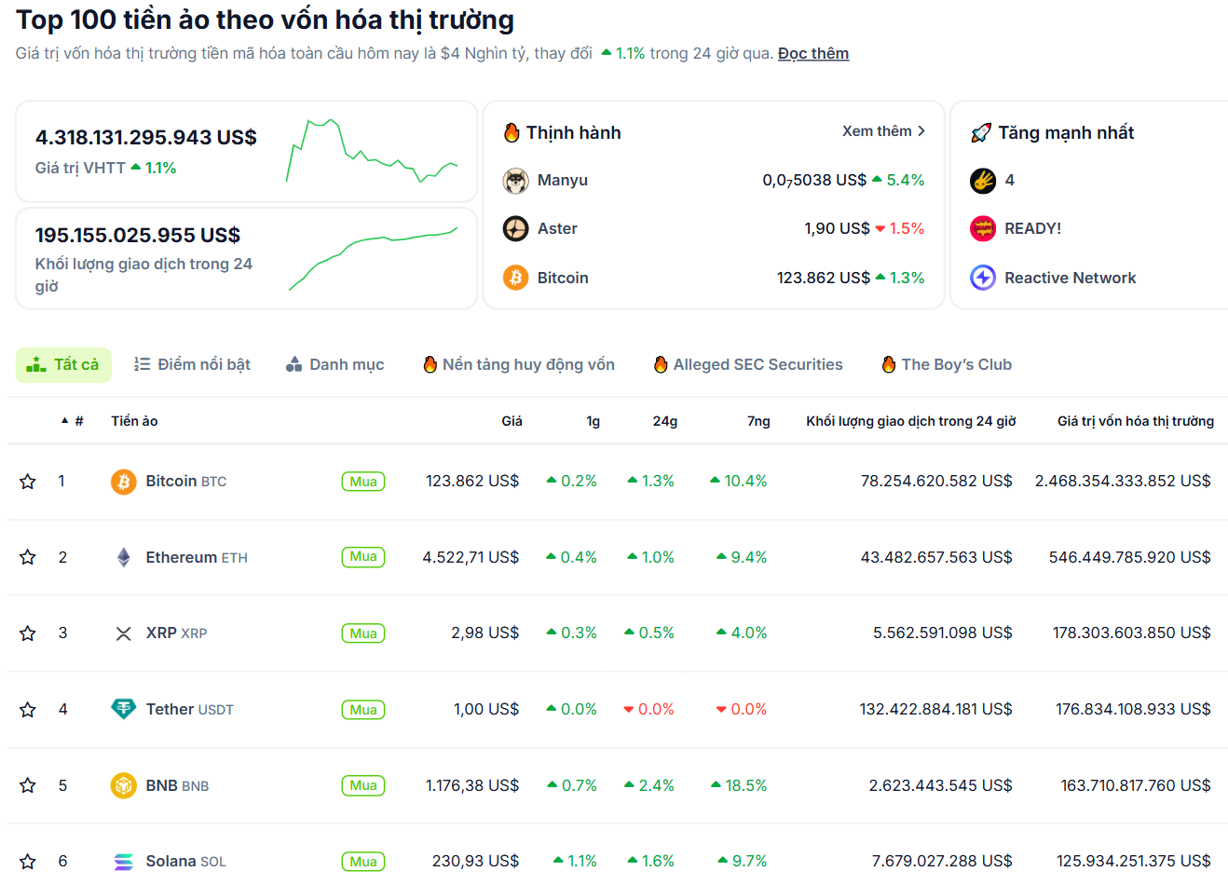
Task: Select the Solana coin icon
Action: (123, 861)
